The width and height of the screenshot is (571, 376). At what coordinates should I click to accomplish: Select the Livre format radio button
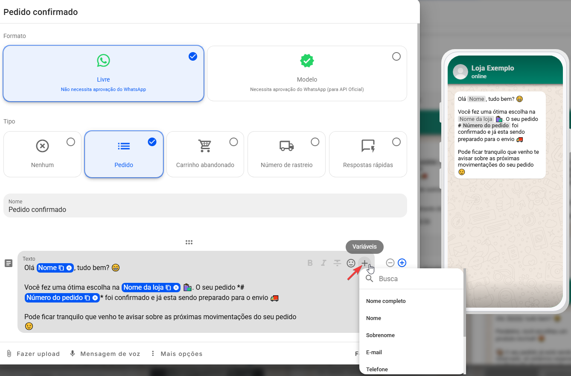pyautogui.click(x=193, y=56)
